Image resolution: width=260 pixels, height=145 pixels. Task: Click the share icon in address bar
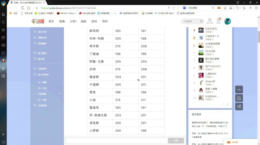[174, 8]
